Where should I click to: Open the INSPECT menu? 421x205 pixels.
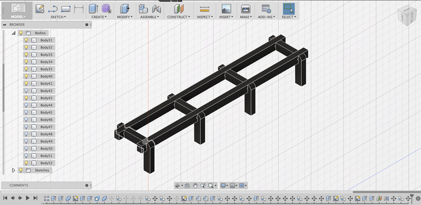pos(205,17)
